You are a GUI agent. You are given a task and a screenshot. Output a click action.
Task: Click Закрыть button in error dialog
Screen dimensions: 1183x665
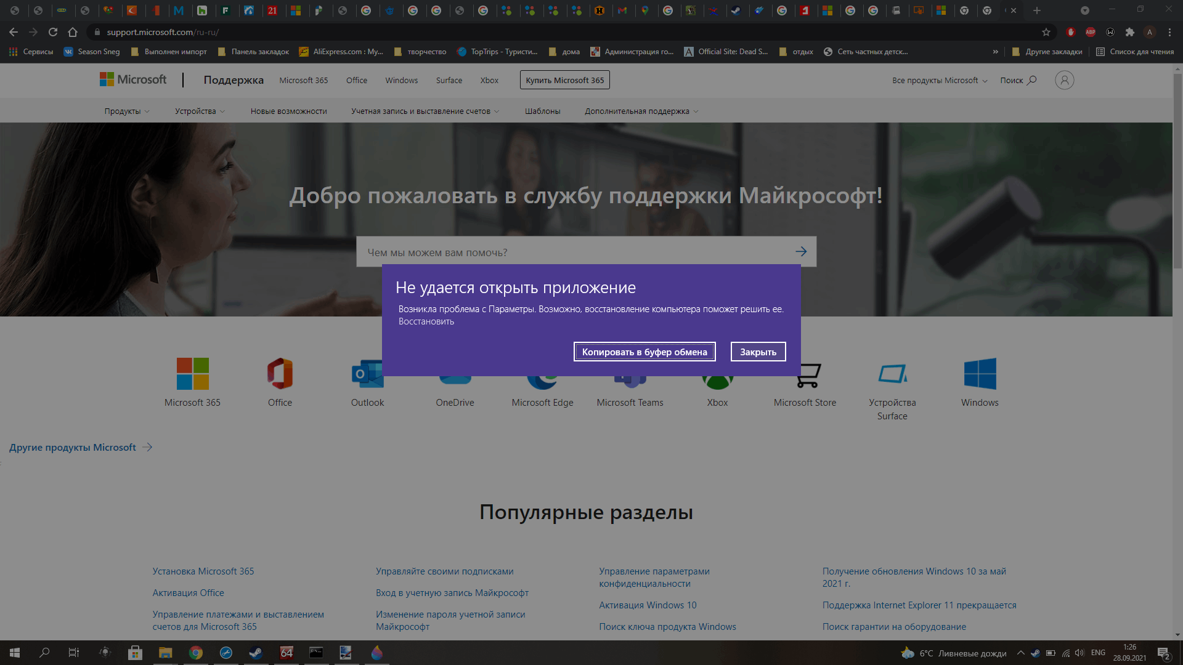pos(758,352)
